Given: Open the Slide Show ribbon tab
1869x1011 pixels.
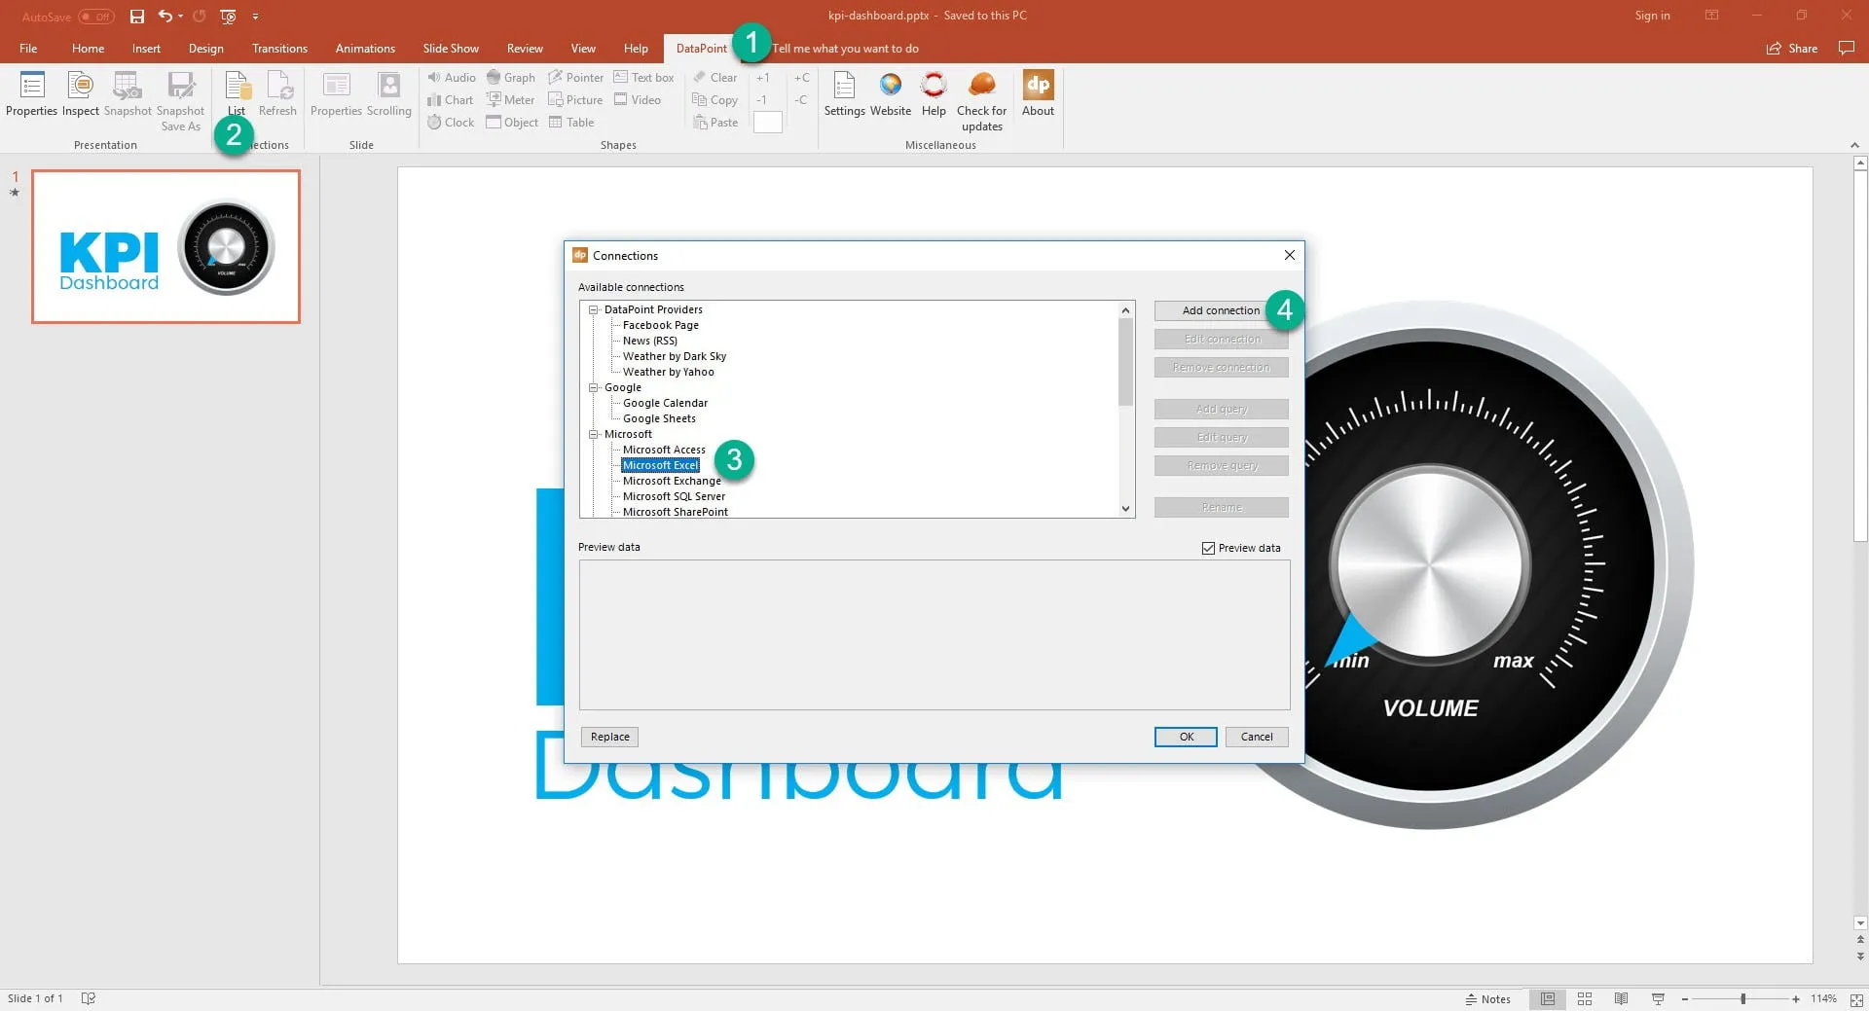Looking at the screenshot, I should coord(450,49).
